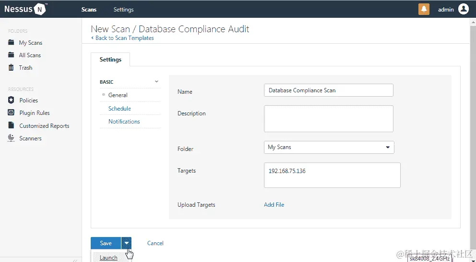
Task: Click the All Scans folder icon
Action: pos(11,55)
